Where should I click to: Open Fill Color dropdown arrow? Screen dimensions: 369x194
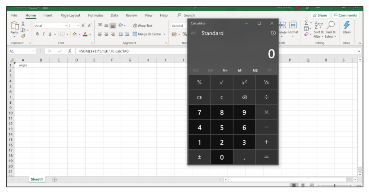pos(80,34)
